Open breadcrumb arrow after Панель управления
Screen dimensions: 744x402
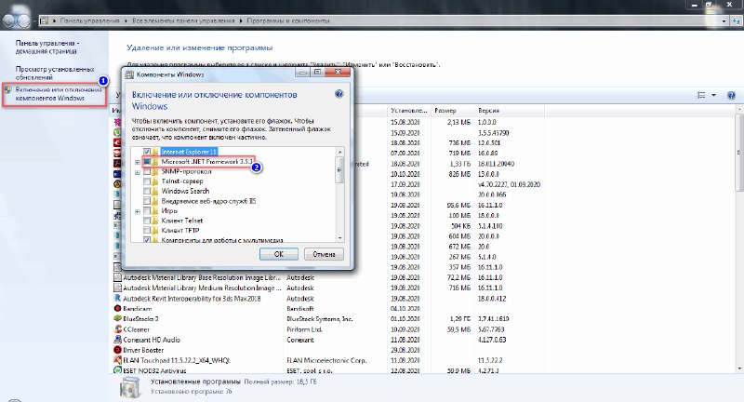[126, 20]
